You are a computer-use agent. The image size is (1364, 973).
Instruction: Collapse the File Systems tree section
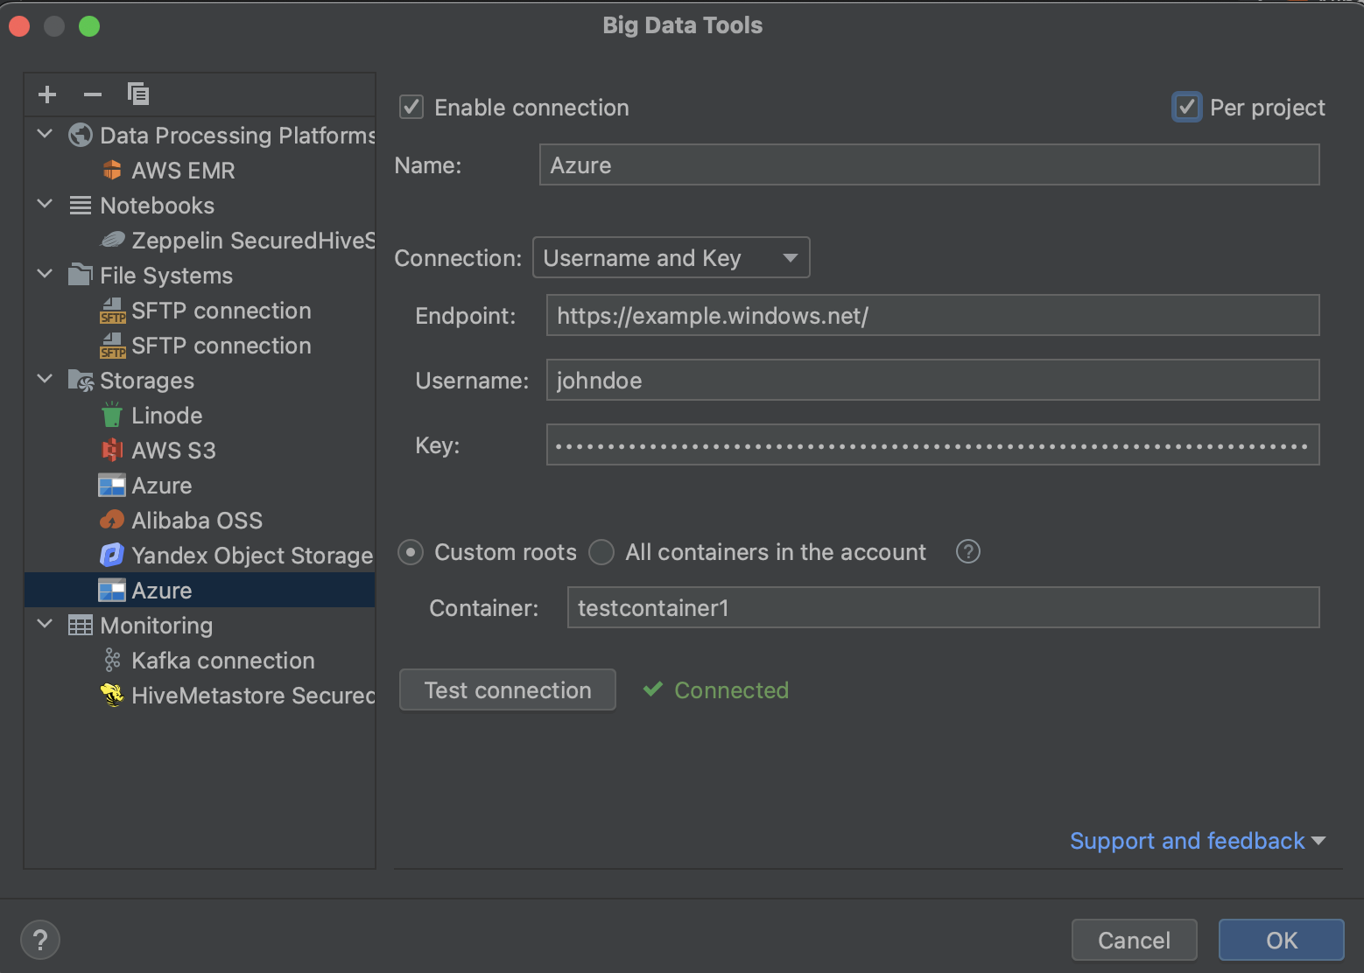[x=45, y=275]
